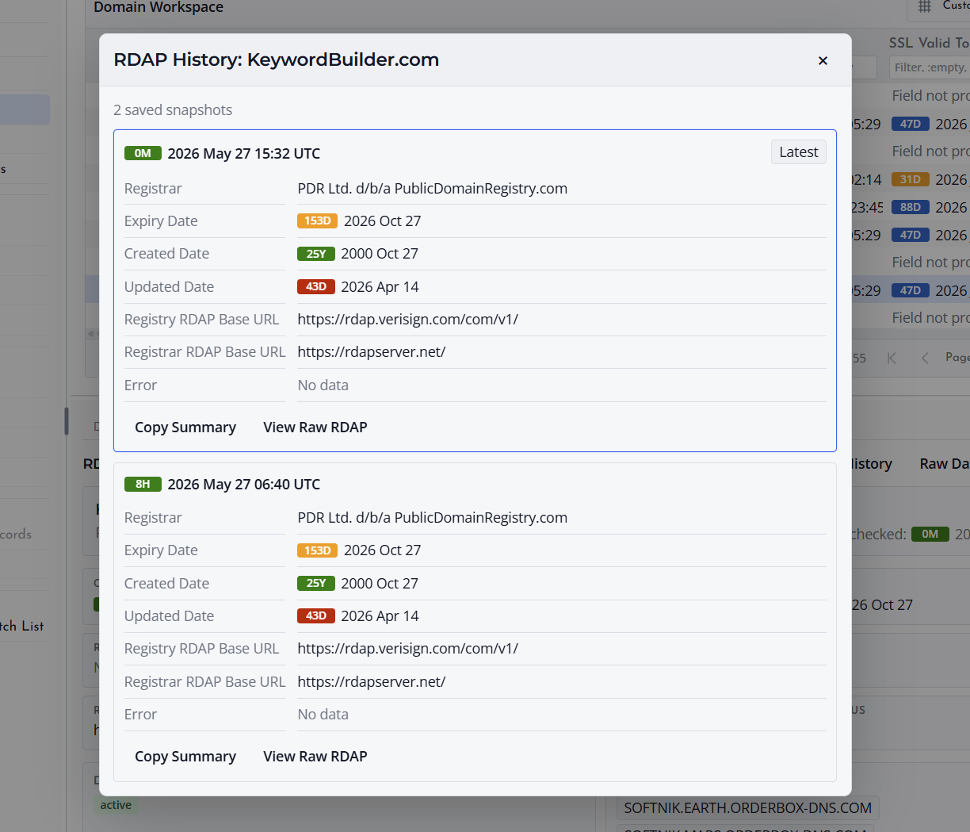Click rdapserver.net URL in 06:40 snapshot

click(x=372, y=681)
